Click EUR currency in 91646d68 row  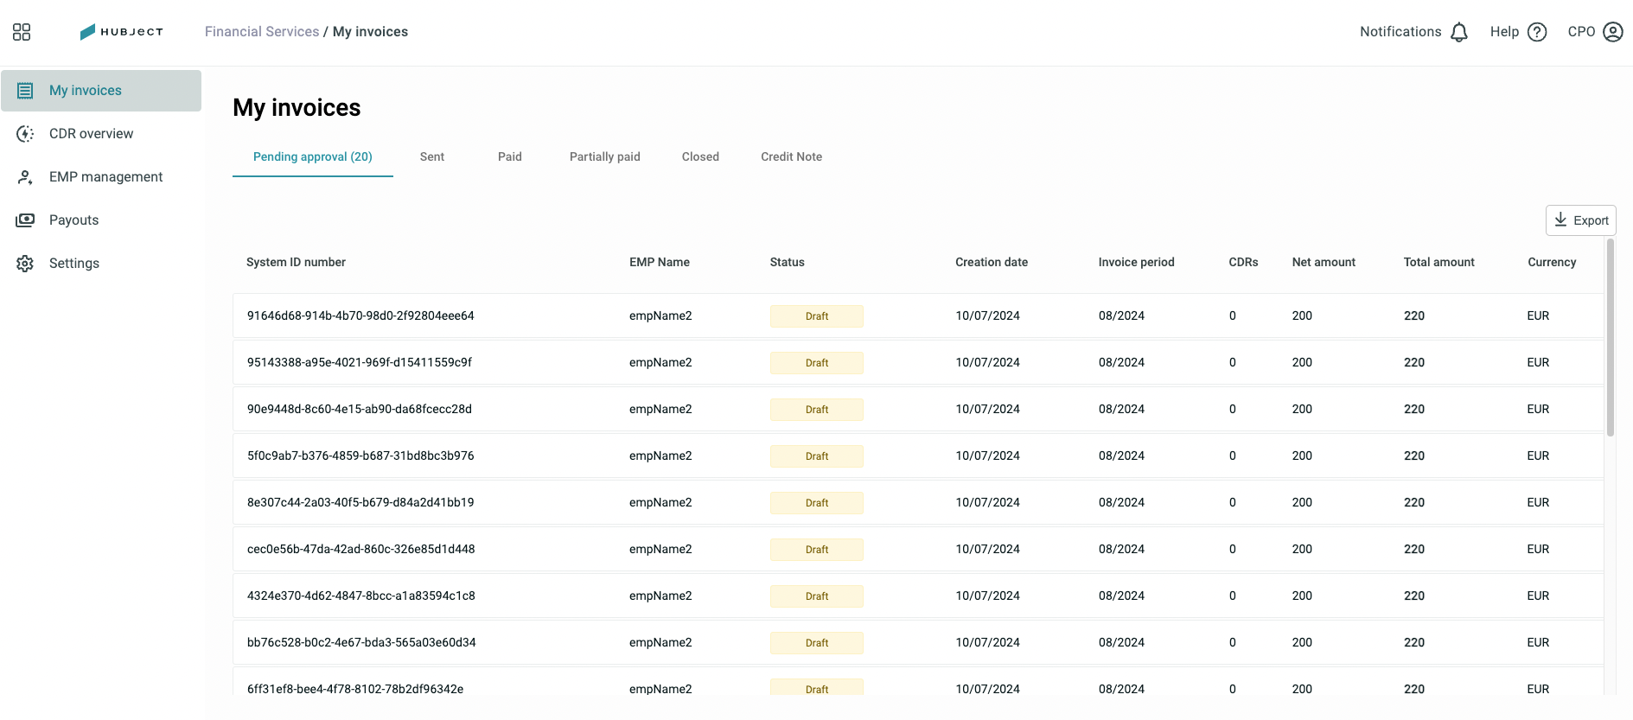[1538, 315]
